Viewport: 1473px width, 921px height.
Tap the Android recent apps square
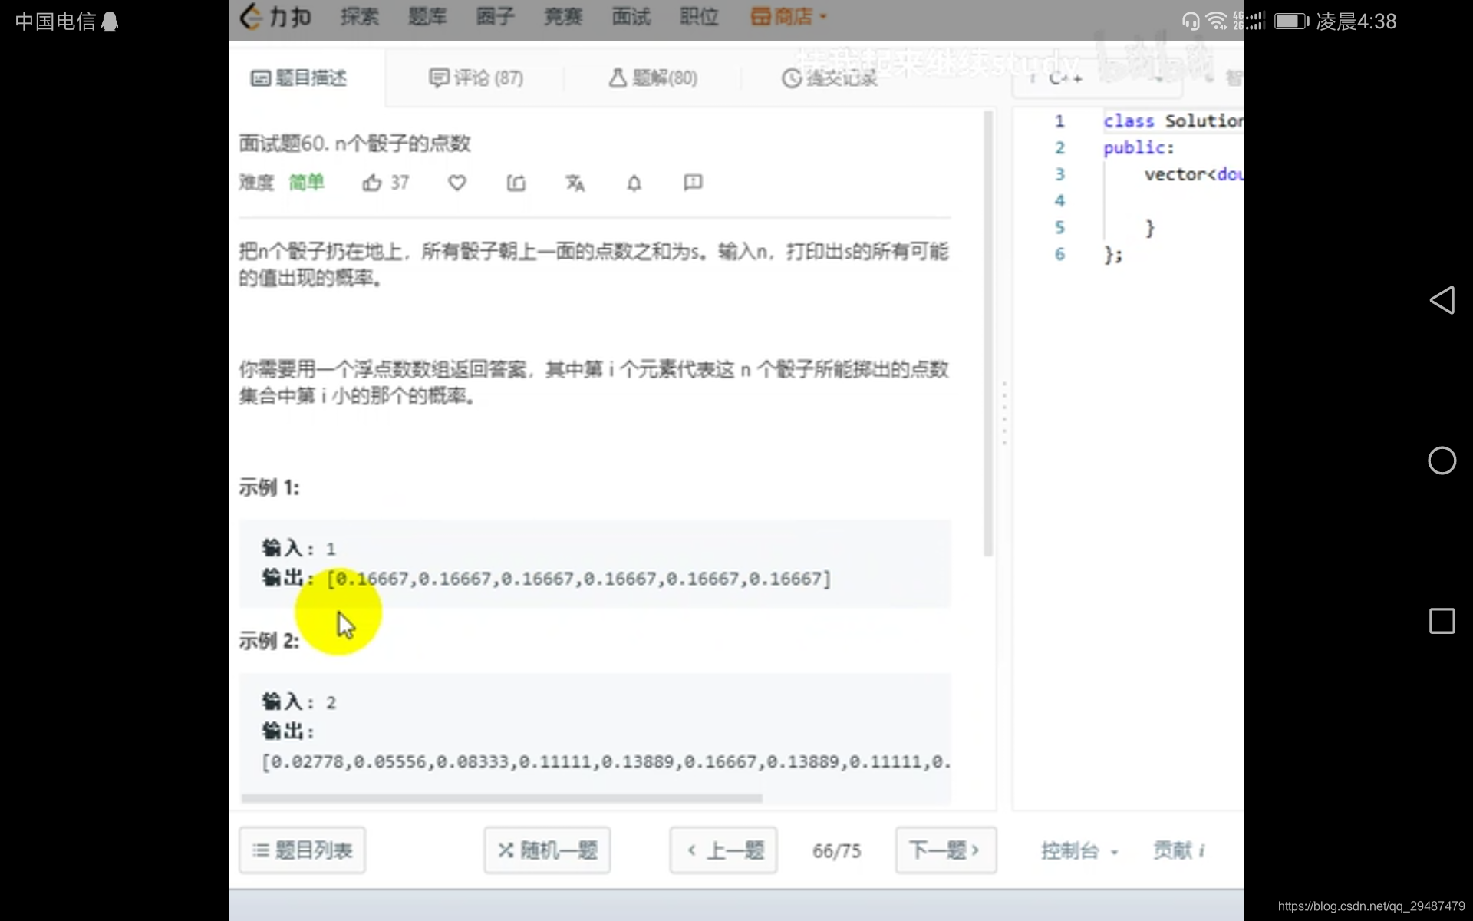(x=1442, y=621)
